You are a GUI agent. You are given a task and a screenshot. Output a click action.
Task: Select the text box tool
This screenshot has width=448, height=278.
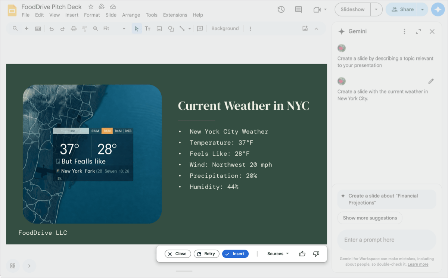pyautogui.click(x=148, y=29)
